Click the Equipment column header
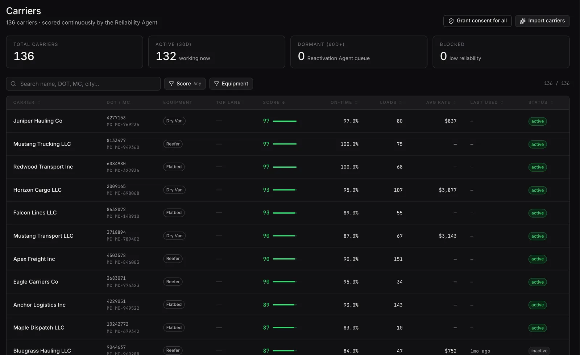This screenshot has height=355, width=580. point(178,103)
